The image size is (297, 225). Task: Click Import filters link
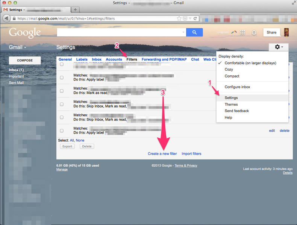(191, 154)
